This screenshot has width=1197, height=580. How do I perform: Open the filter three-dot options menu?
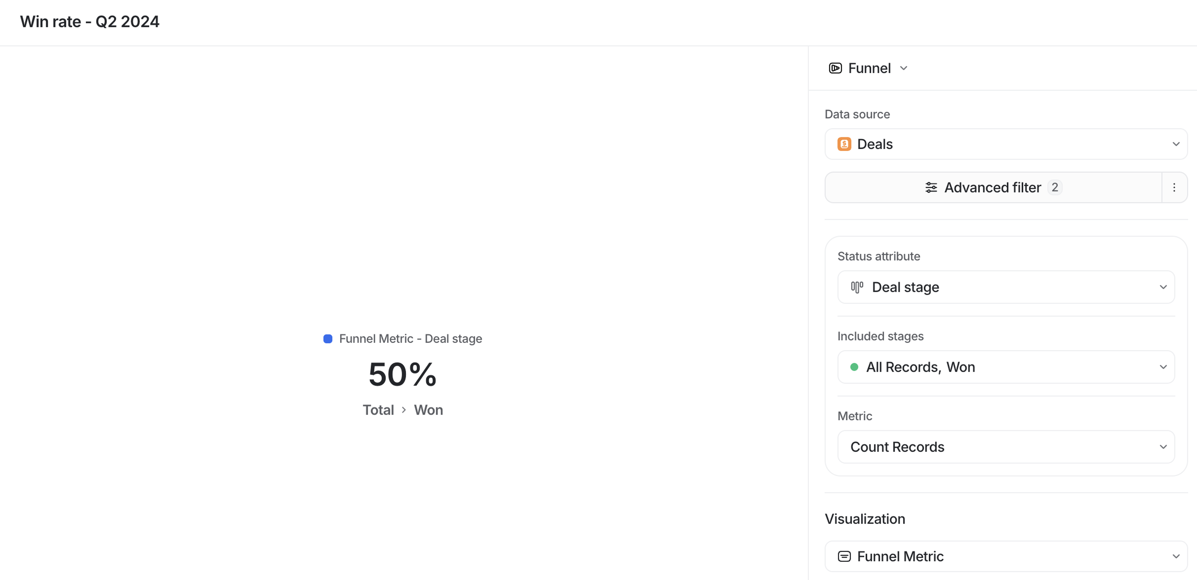pyautogui.click(x=1174, y=187)
